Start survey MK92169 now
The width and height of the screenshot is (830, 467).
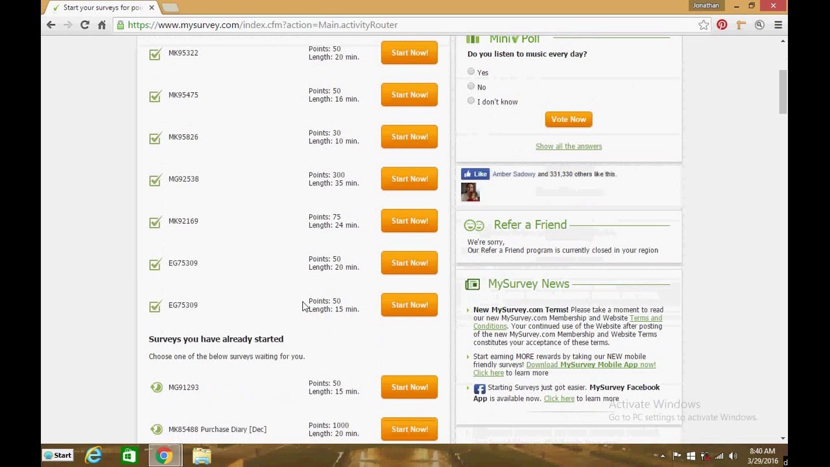409,221
